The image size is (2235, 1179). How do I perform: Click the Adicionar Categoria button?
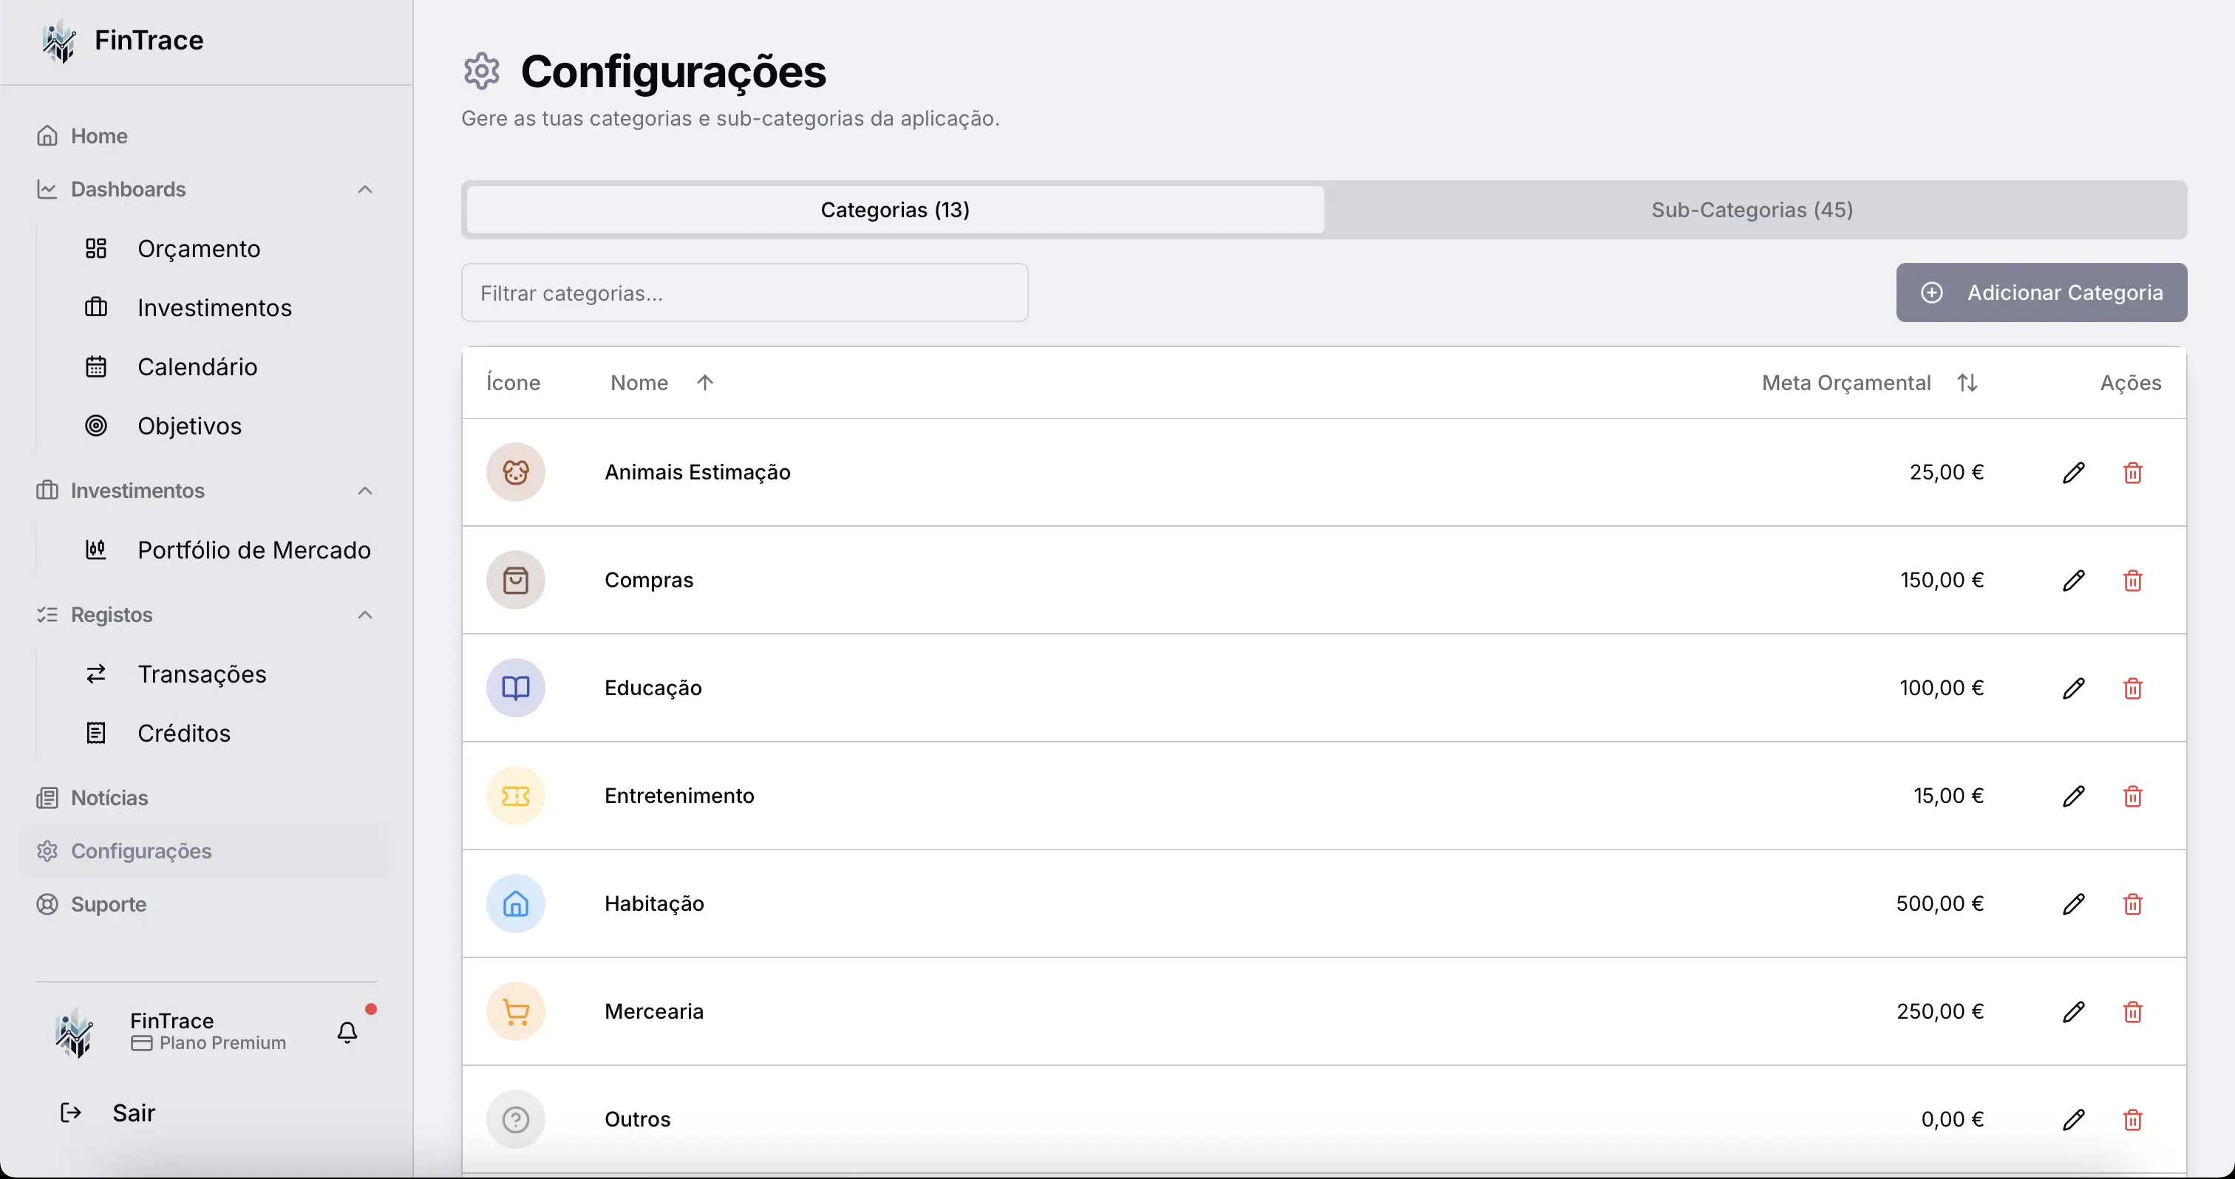point(2041,292)
